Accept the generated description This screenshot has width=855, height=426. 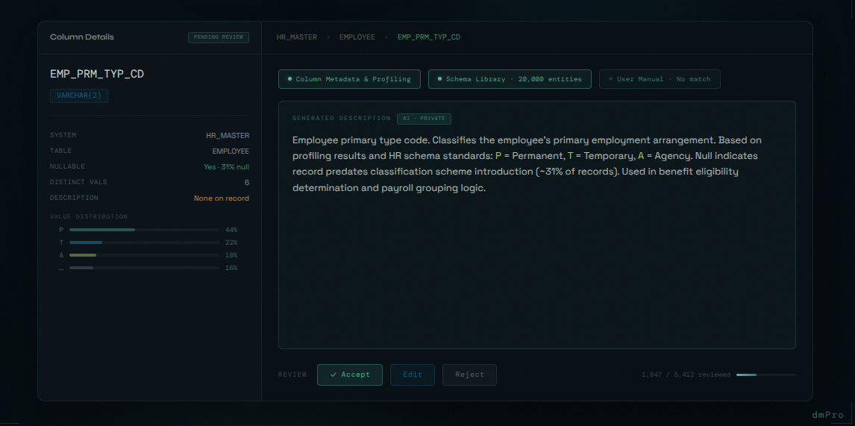(349, 375)
